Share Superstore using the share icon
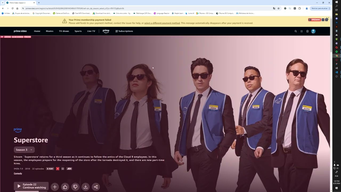The image size is (341, 192). [96, 187]
